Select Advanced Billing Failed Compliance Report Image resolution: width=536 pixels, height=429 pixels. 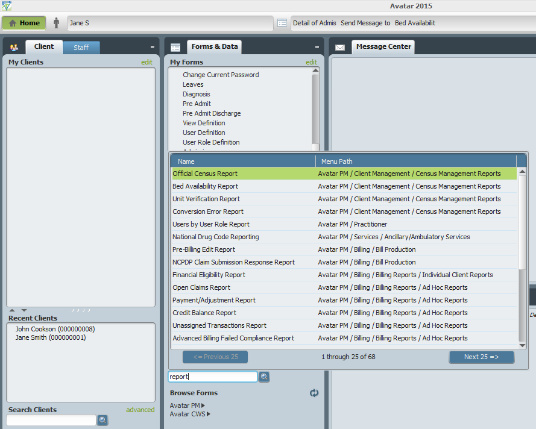click(344, 338)
